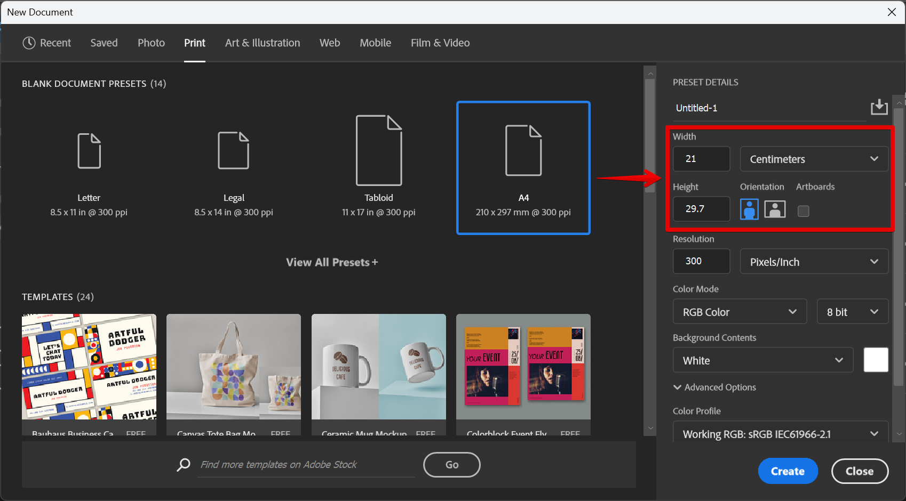Select portrait orientation icon

(x=749, y=209)
